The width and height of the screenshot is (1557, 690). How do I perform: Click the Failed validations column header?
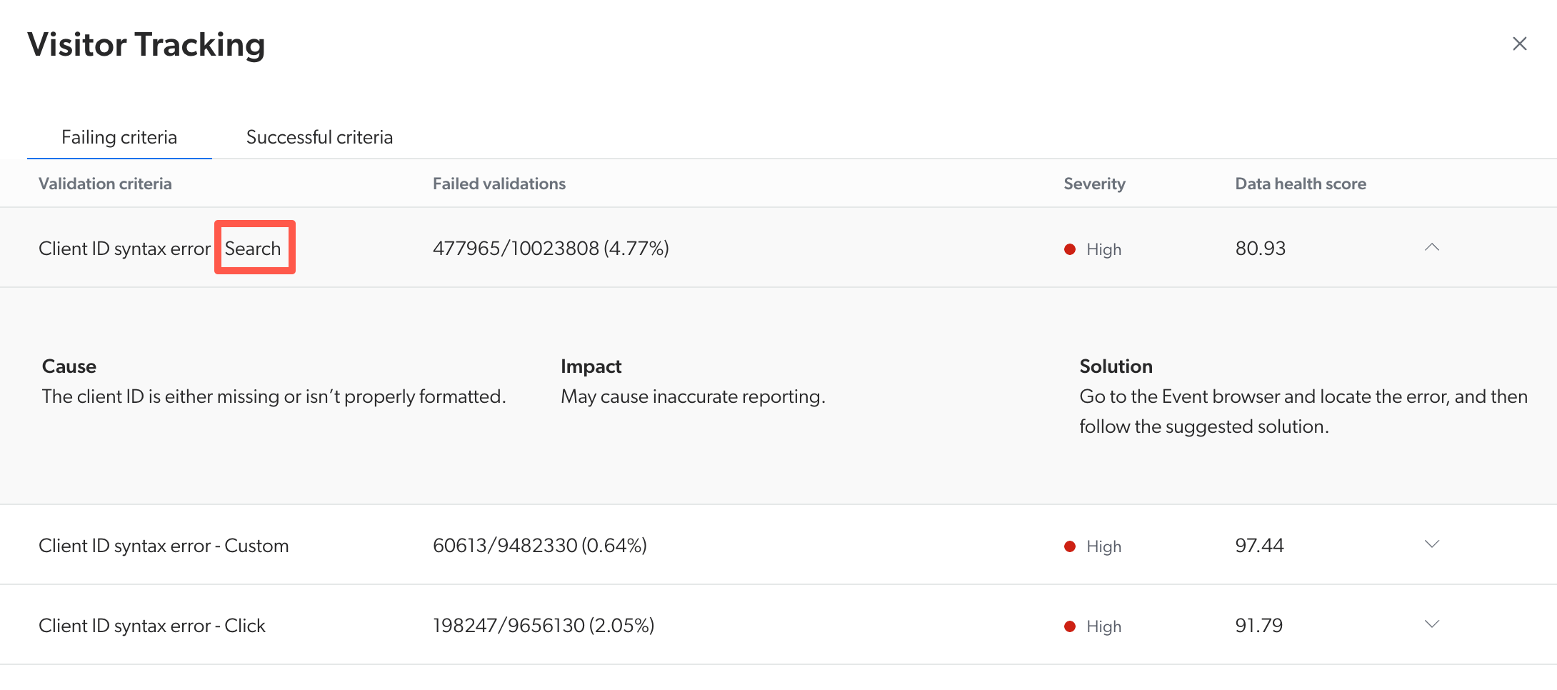[x=499, y=183]
